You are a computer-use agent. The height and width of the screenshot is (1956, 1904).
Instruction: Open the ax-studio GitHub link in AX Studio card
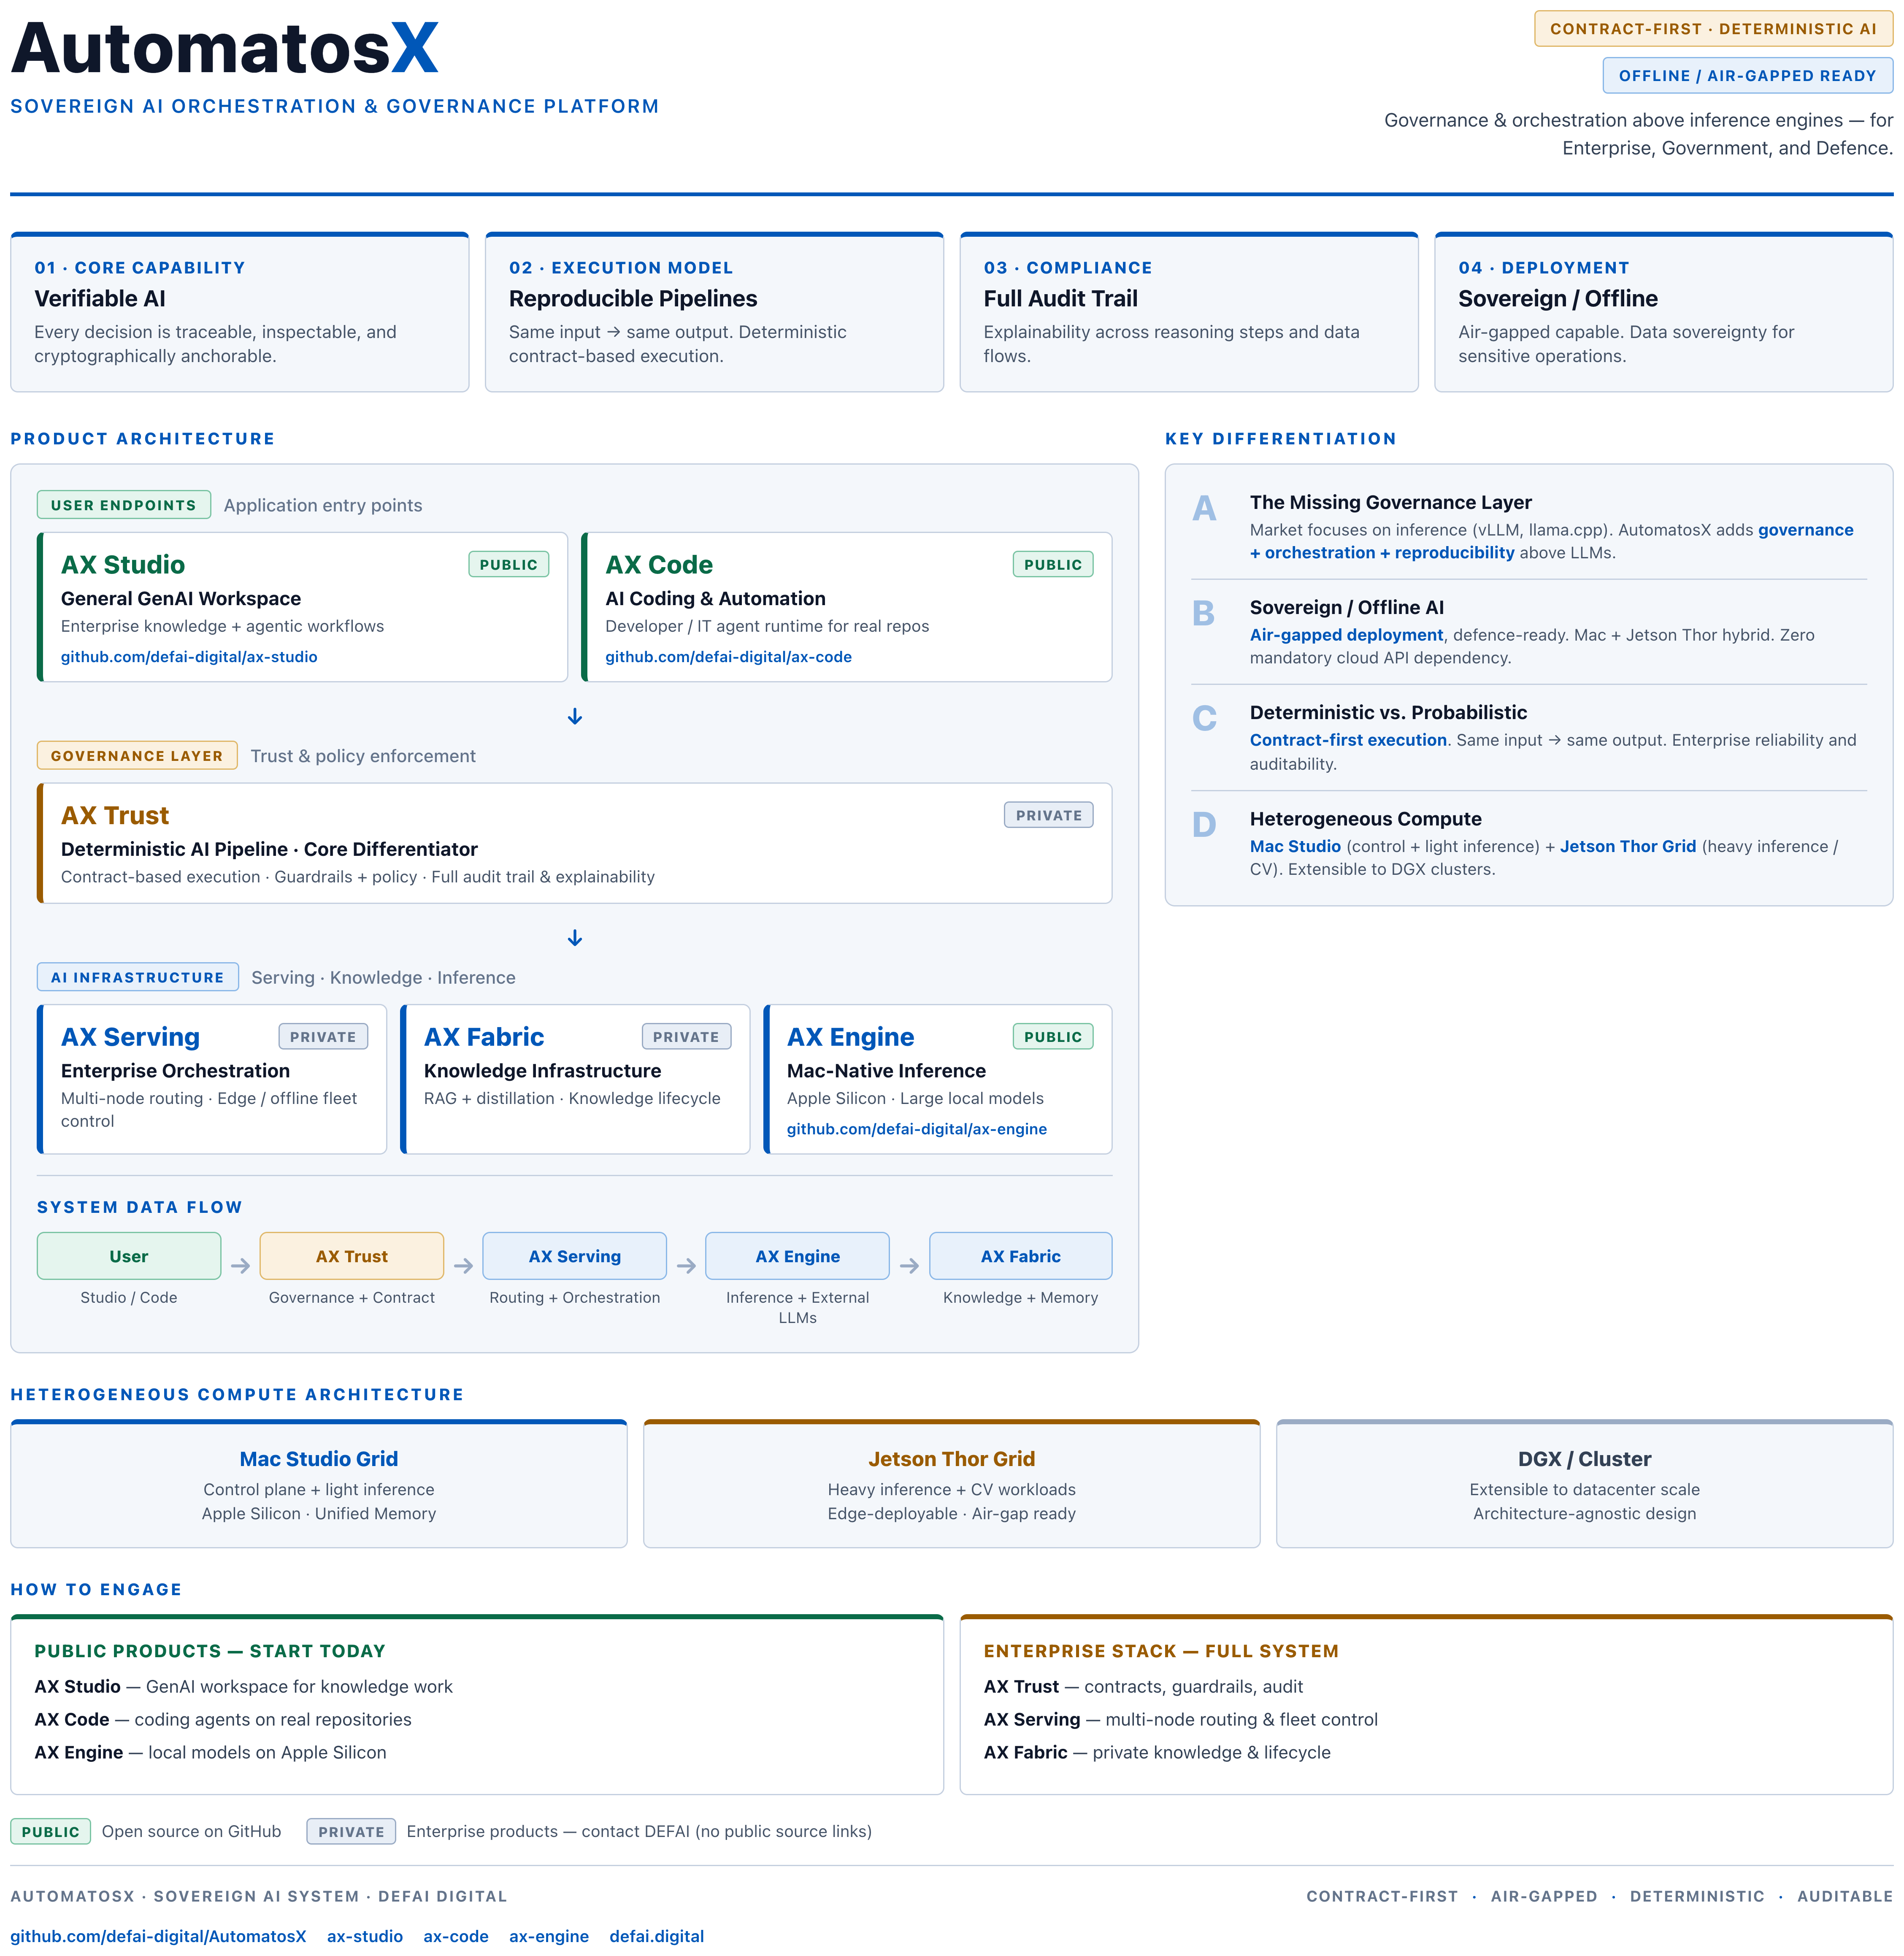tap(189, 657)
